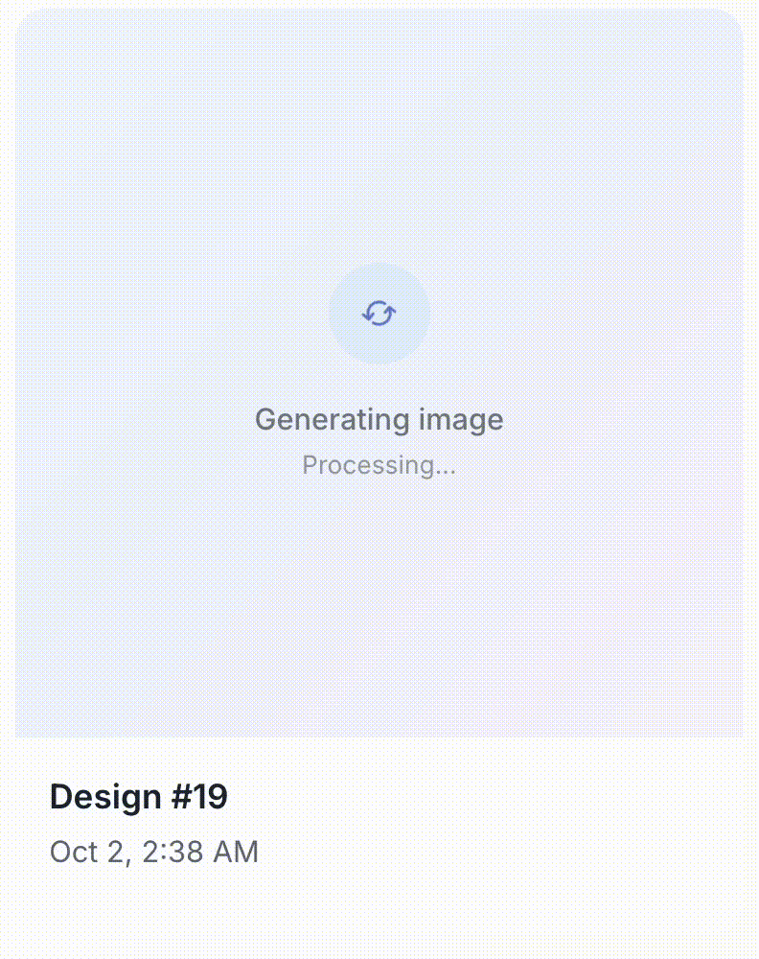
Task: Click the "Generating image" status heading
Action: pos(379,420)
